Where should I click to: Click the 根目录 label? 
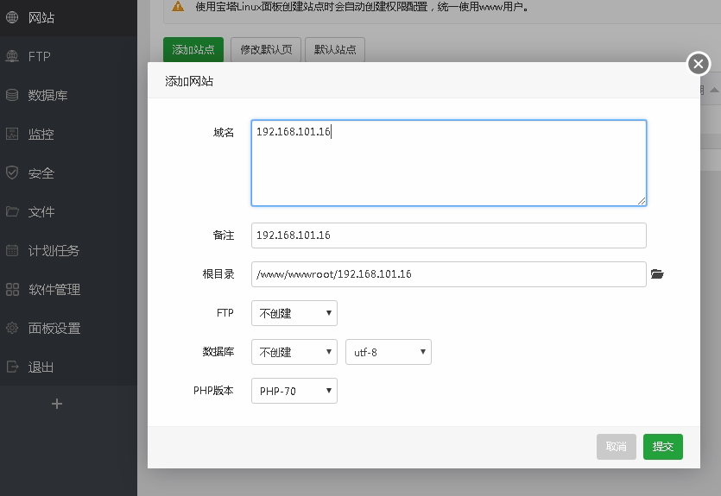218,274
